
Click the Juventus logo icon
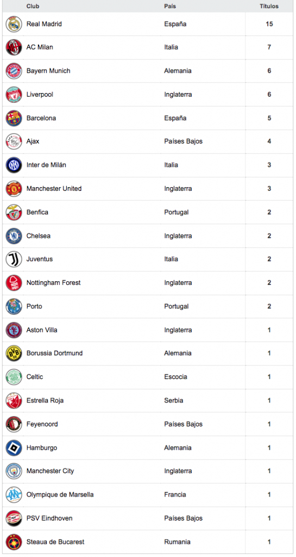point(14,259)
